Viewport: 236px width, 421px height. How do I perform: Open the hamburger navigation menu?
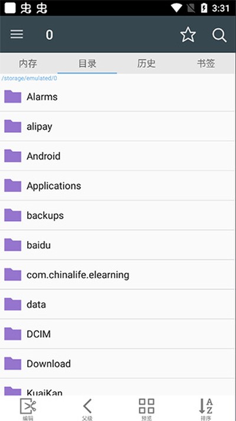coord(17,34)
